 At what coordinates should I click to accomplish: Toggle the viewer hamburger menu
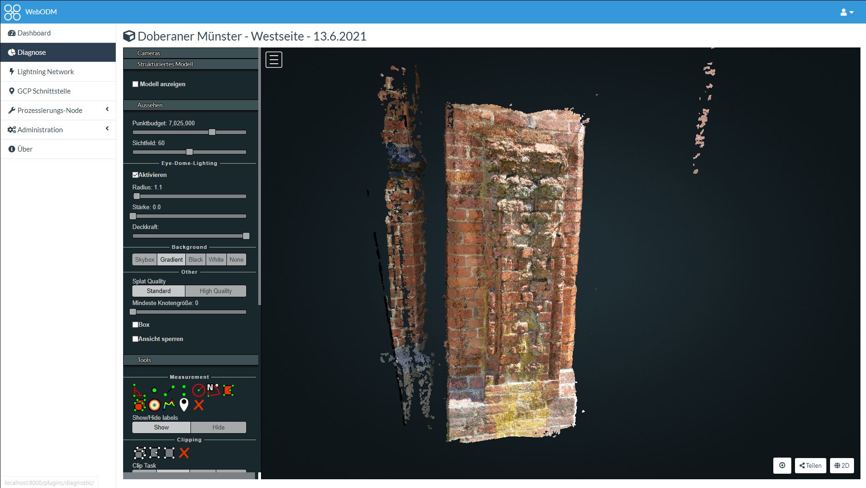tap(273, 60)
